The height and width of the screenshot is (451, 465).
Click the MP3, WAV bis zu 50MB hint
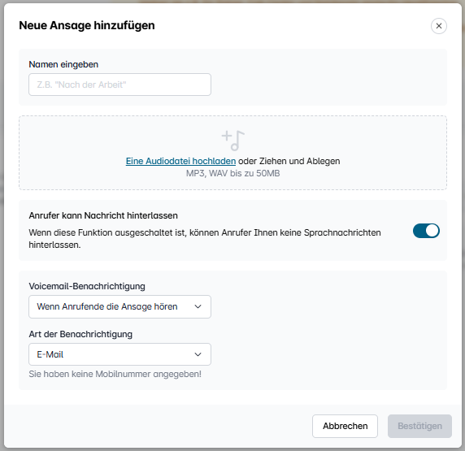tap(232, 173)
